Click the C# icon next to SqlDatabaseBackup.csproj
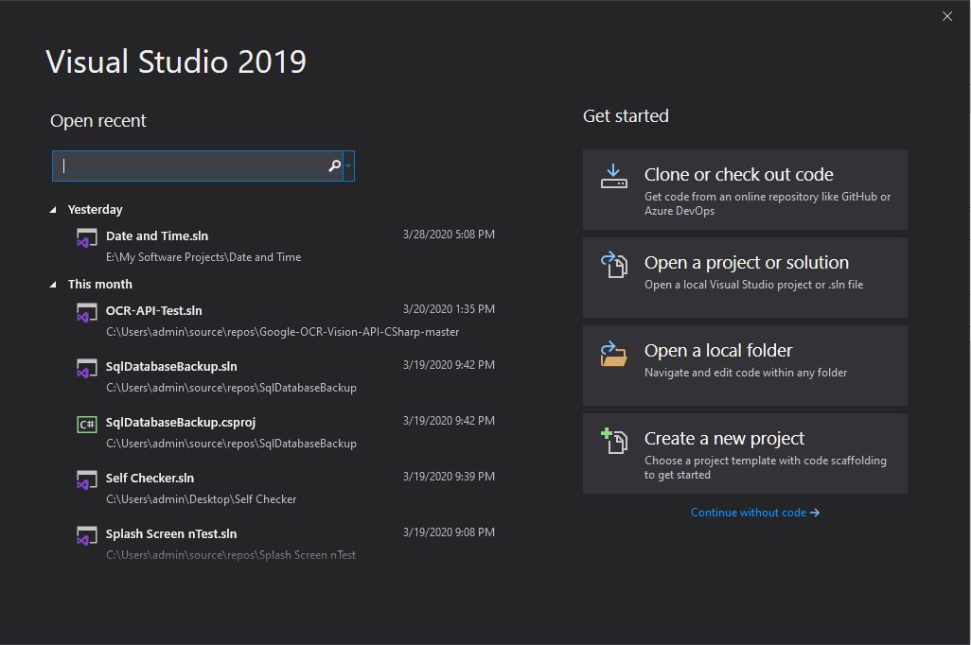Viewport: 971px width, 645px height. (x=87, y=424)
